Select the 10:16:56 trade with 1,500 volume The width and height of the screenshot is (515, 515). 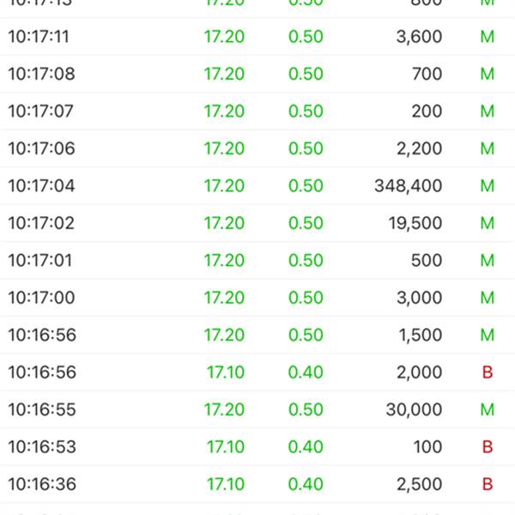coord(257,335)
